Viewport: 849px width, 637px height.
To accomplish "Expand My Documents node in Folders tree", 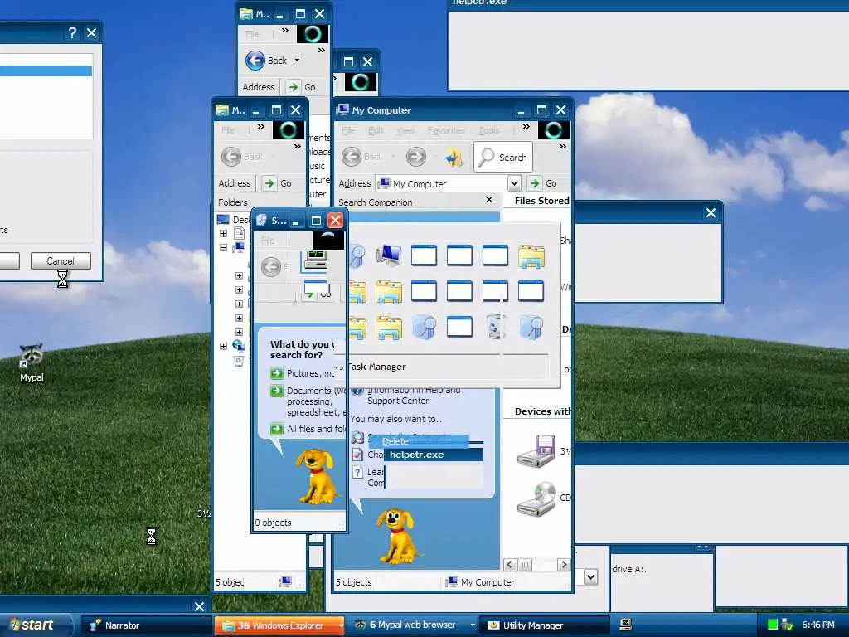I will pos(223,233).
